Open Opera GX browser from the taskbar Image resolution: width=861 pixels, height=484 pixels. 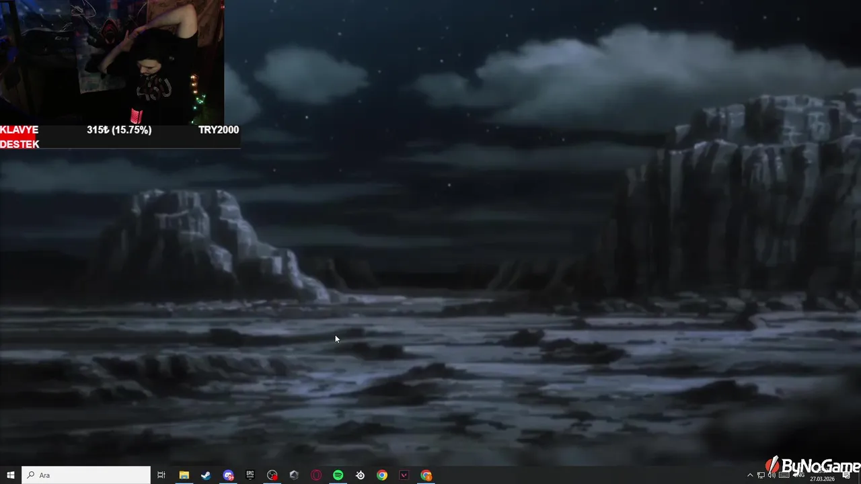(316, 475)
